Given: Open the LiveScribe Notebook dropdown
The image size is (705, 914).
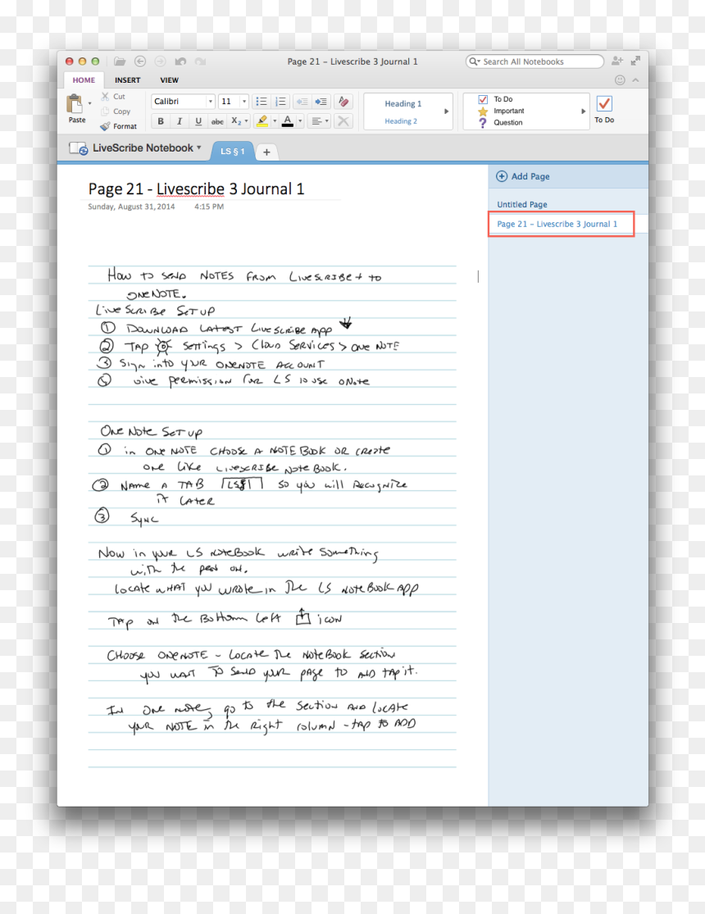Looking at the screenshot, I should [x=199, y=148].
